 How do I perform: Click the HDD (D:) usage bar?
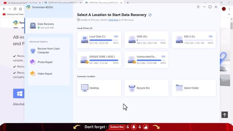click(151, 40)
